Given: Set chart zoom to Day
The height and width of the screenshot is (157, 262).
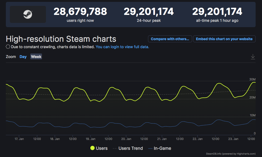Looking at the screenshot, I should [x=23, y=57].
